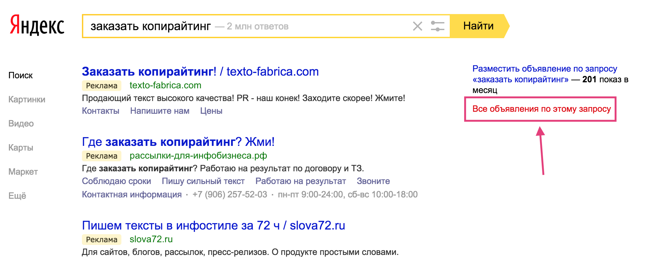Click Контактная информация link
Screen dimensions: 646x268
coord(132,194)
